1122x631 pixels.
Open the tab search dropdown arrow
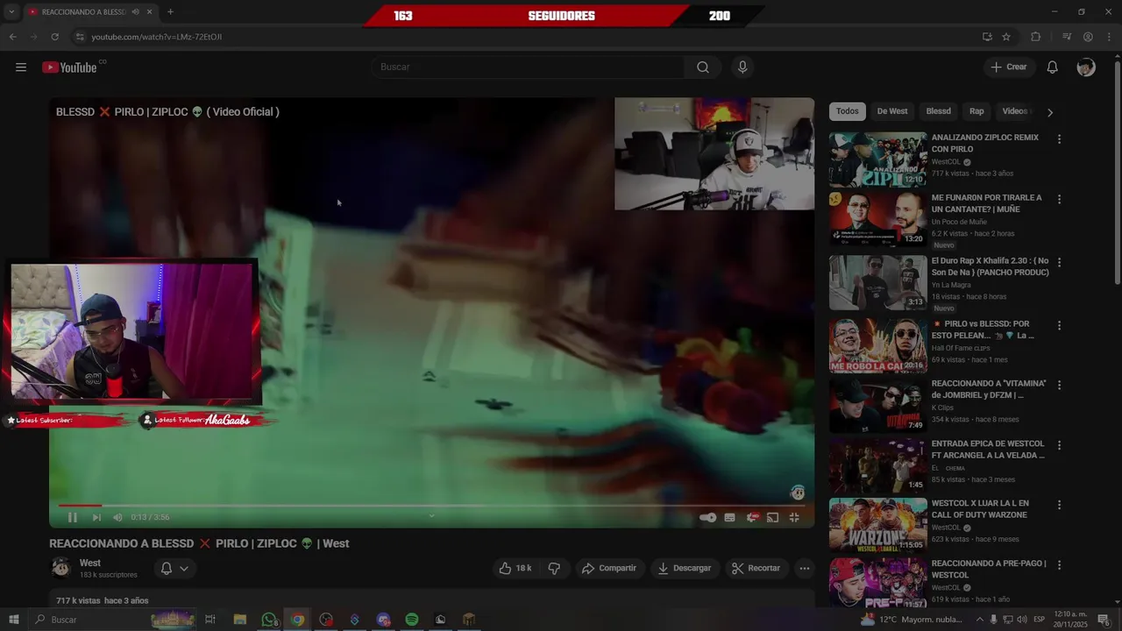pyautogui.click(x=11, y=12)
